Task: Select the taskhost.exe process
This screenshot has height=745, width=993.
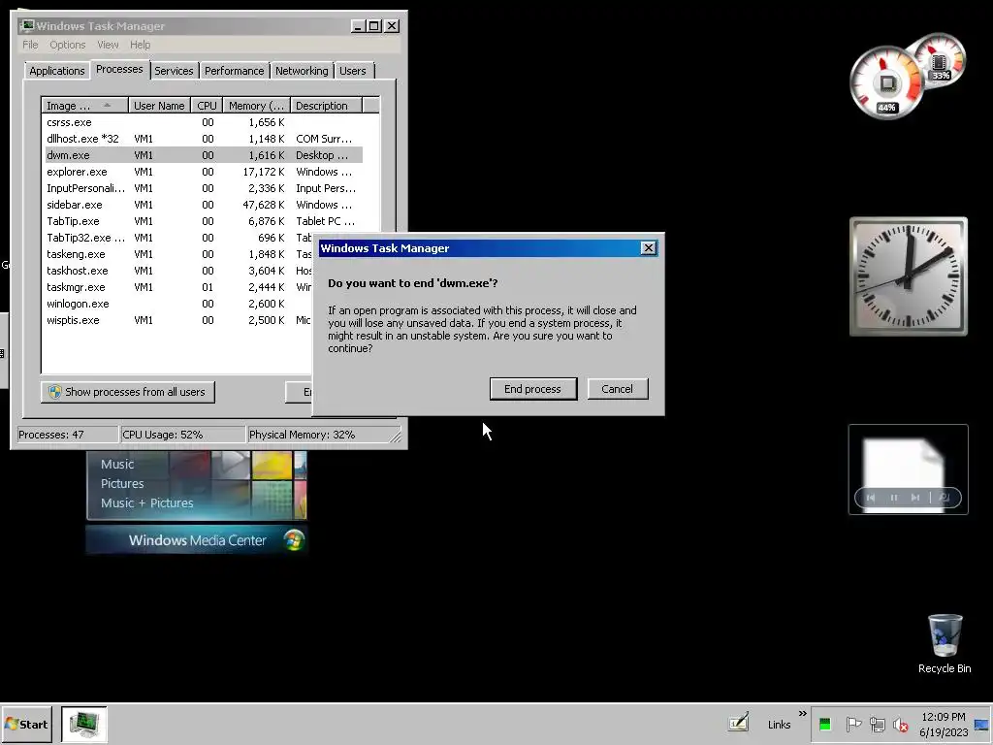Action: point(178,271)
